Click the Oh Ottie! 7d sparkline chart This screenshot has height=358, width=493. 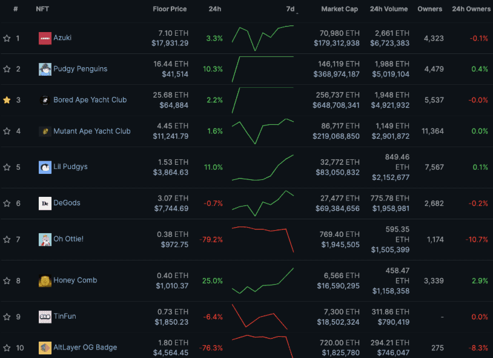[x=262, y=239]
